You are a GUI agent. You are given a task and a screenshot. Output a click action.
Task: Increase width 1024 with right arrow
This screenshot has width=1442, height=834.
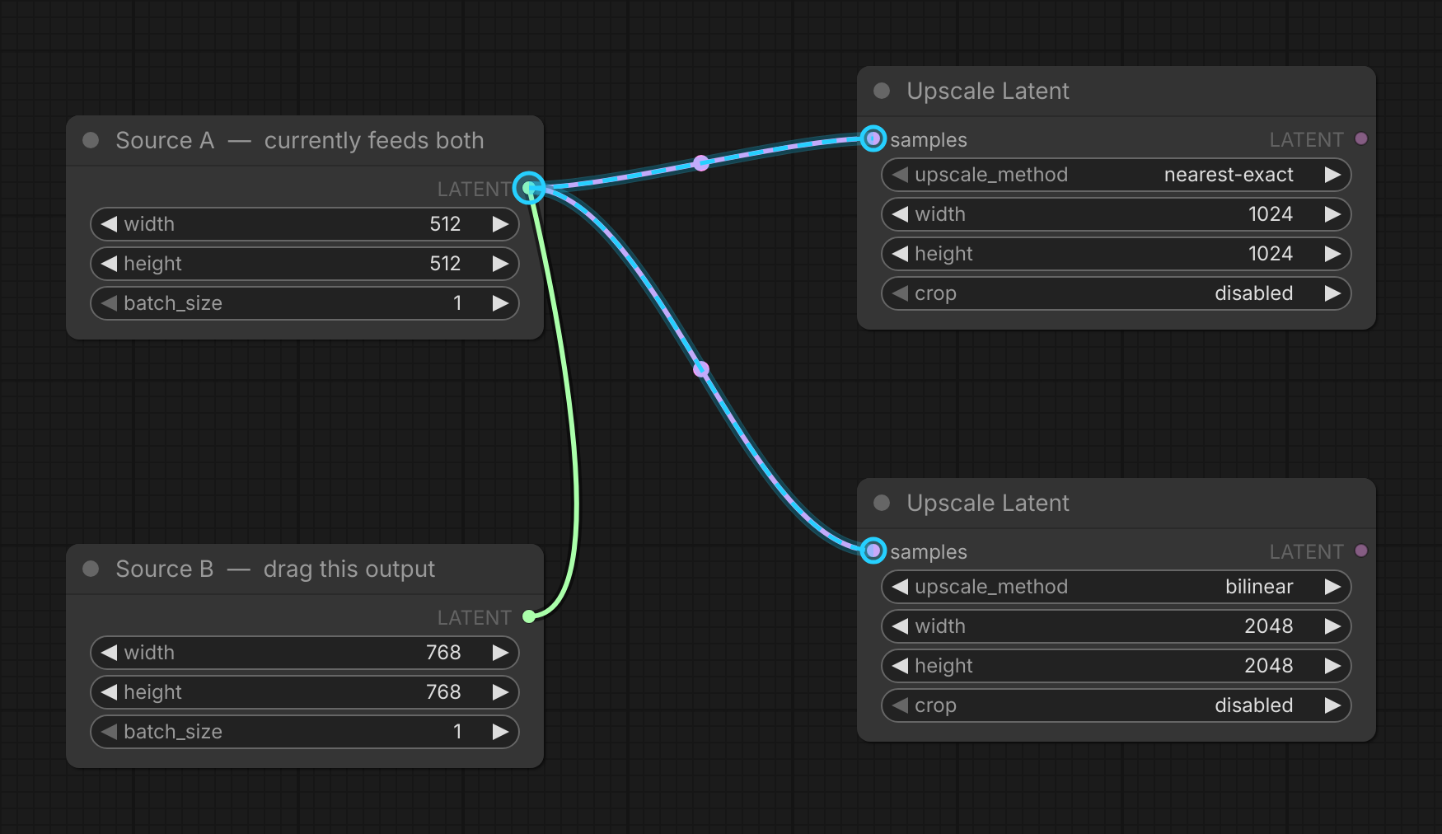[x=1332, y=214]
